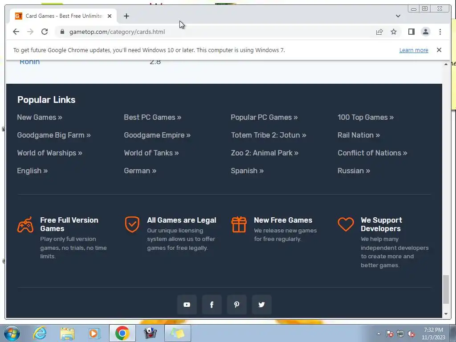
Task: Click the page scrollbar thumb
Action: click(446, 289)
